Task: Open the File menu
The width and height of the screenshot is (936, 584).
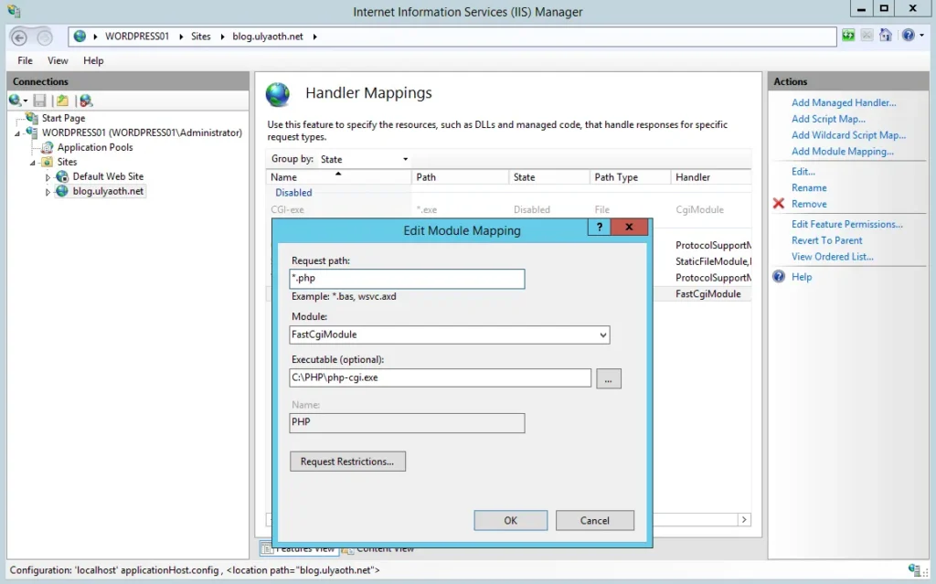Action: [x=25, y=60]
